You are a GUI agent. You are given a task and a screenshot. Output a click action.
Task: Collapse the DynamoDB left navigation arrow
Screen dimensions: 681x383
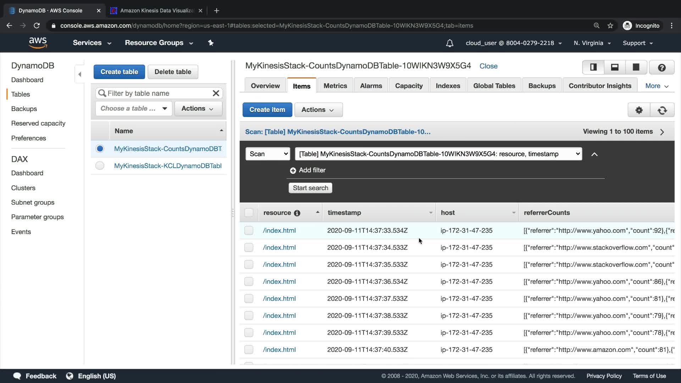point(79,74)
